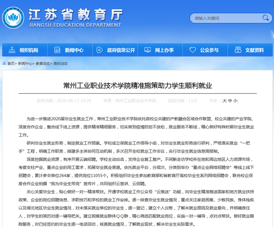This screenshot has width=274, height=227.
Task: Click the paragraph starting 研判毕业生就业形势
Action: [134, 147]
